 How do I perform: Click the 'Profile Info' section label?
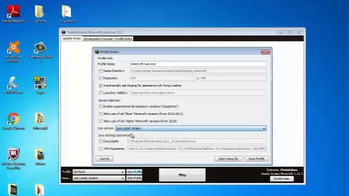[105, 58]
